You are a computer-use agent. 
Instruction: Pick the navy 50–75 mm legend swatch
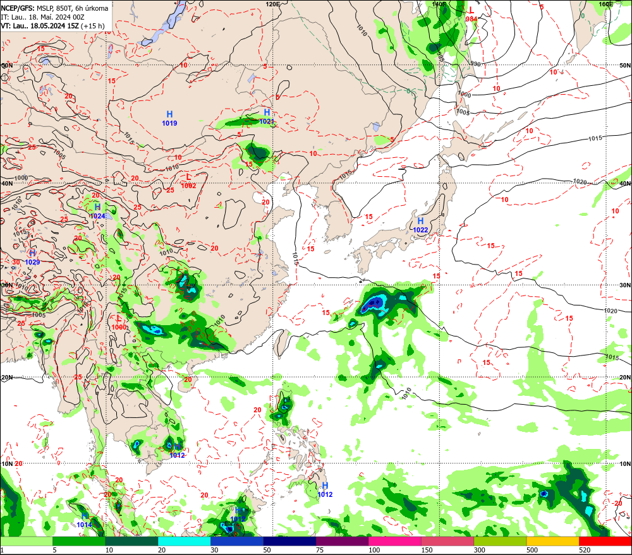coord(289,541)
